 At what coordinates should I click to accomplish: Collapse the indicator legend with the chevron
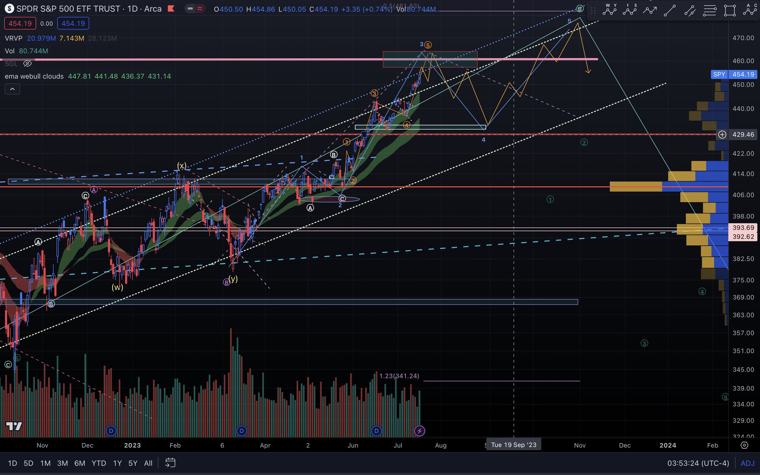pos(12,89)
